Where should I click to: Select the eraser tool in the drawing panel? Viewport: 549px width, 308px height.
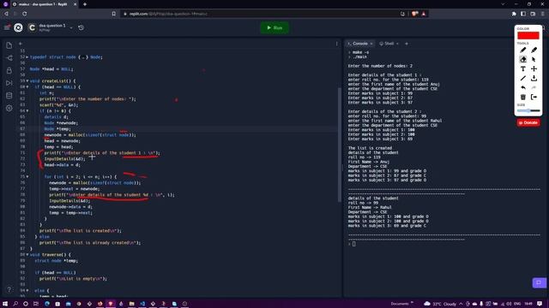(522, 59)
